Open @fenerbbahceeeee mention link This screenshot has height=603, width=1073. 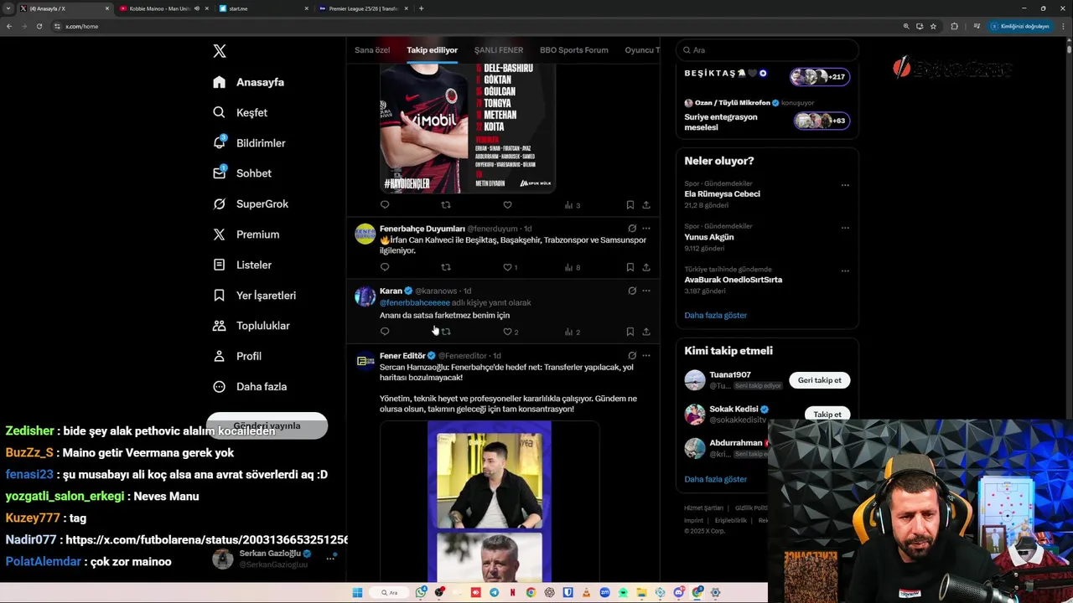415,302
